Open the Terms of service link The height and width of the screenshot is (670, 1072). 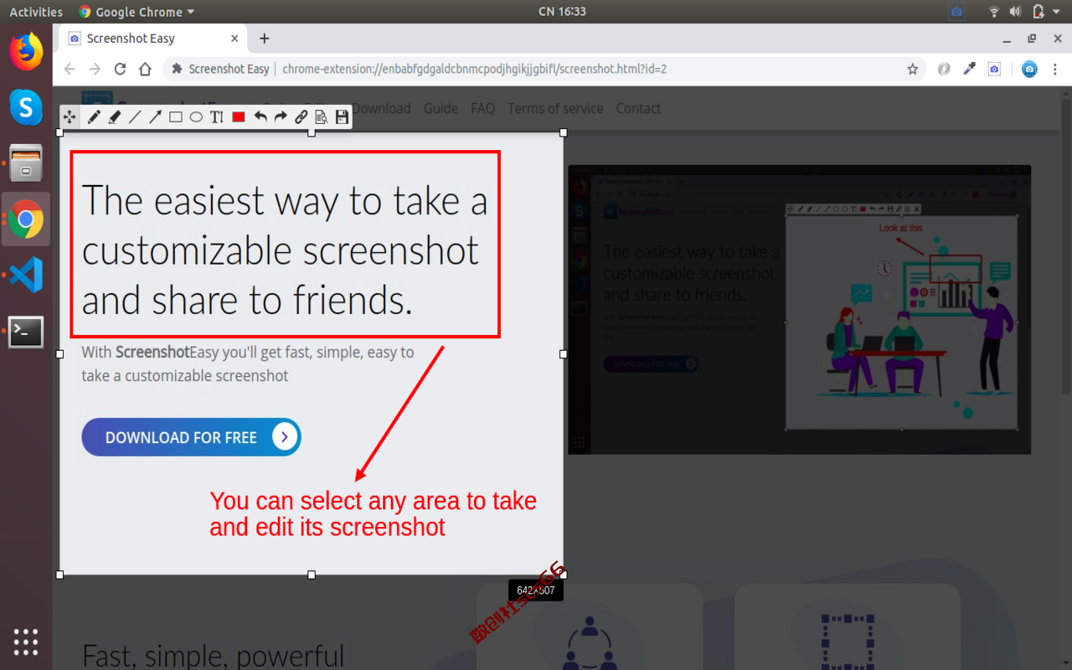pyautogui.click(x=555, y=108)
